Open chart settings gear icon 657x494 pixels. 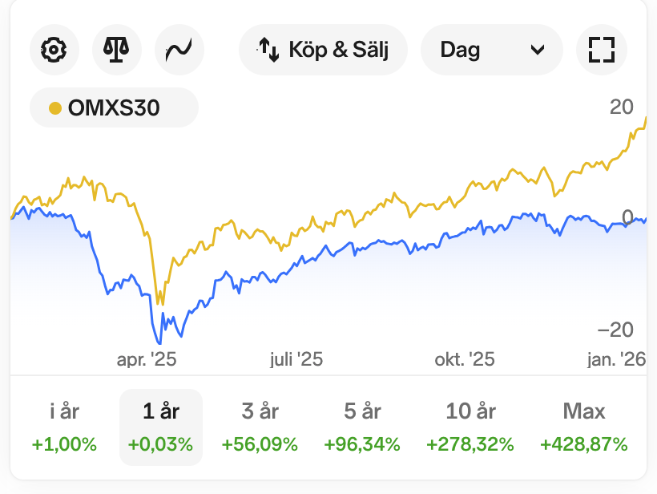point(54,50)
